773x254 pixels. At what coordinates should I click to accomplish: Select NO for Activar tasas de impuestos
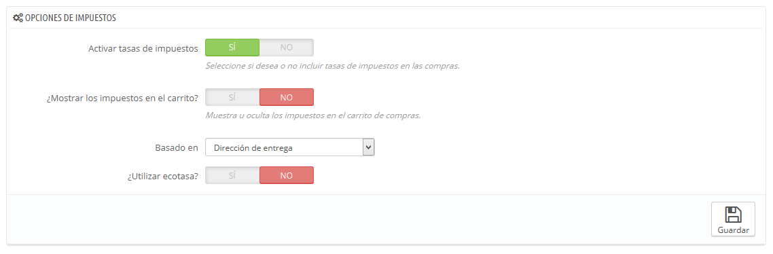coord(287,48)
